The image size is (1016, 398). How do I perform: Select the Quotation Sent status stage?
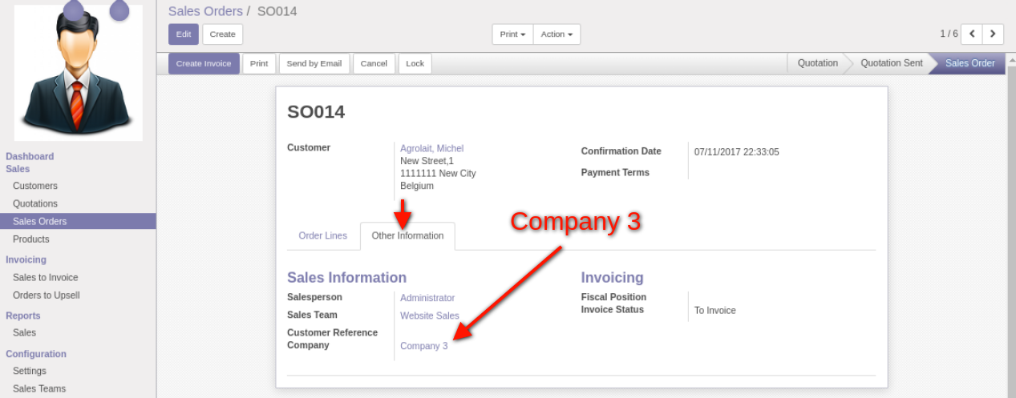coord(891,63)
